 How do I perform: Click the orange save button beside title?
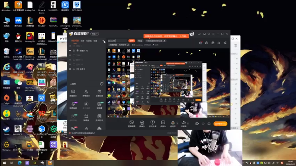(x=132, y=41)
